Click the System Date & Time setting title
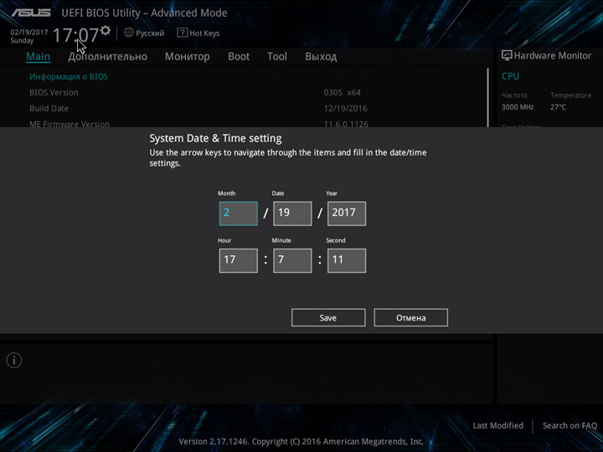603x452 pixels. coord(215,138)
